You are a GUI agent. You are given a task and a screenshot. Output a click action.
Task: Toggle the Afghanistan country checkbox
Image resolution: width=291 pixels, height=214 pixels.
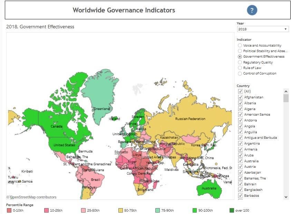click(240, 97)
